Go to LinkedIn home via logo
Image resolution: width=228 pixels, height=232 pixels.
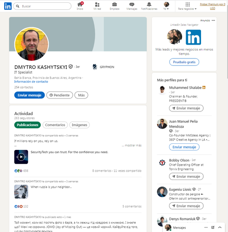pos(8,6)
